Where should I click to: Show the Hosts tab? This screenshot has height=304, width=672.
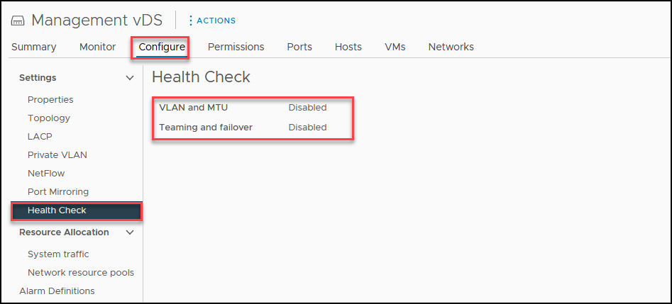348,47
